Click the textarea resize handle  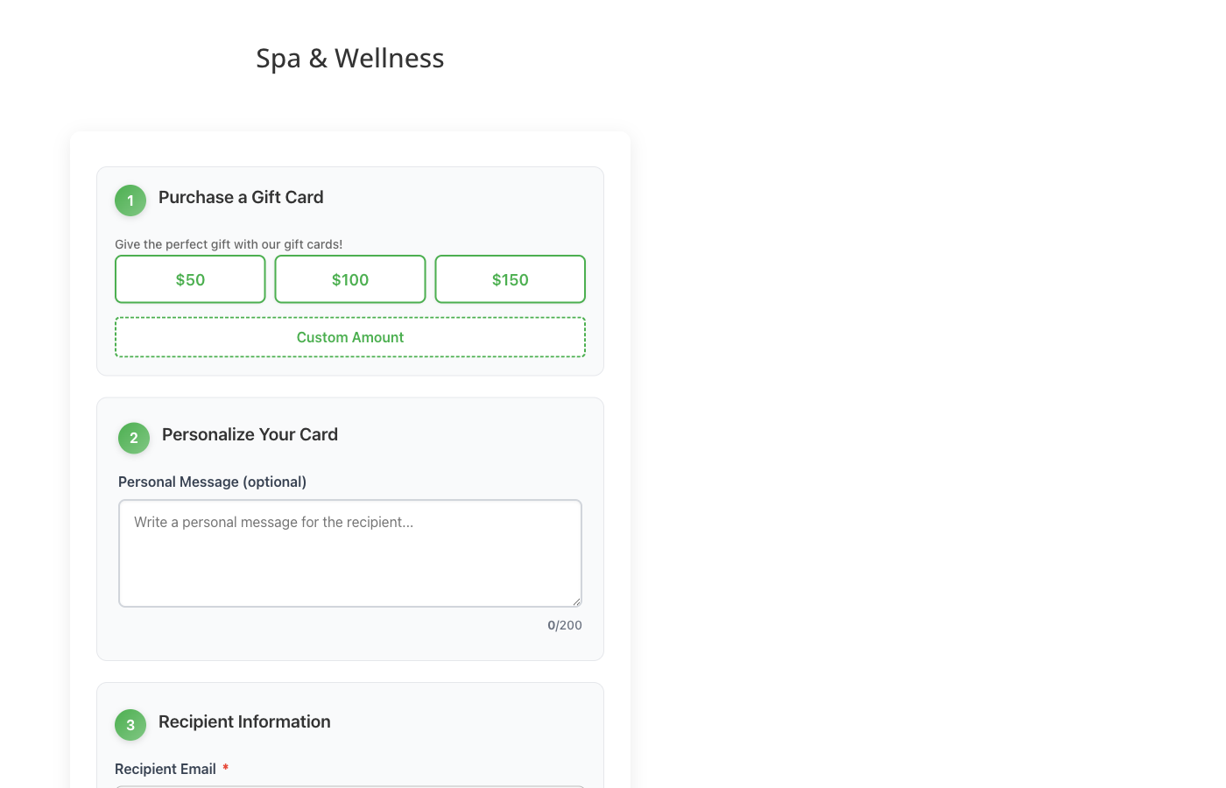577,600
